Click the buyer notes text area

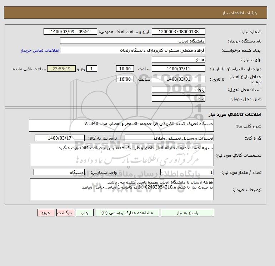tap(122, 189)
